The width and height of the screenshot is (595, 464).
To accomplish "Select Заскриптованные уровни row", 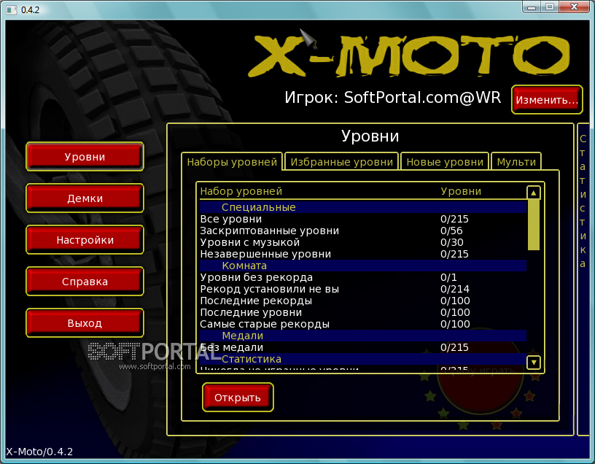I will click(x=363, y=231).
